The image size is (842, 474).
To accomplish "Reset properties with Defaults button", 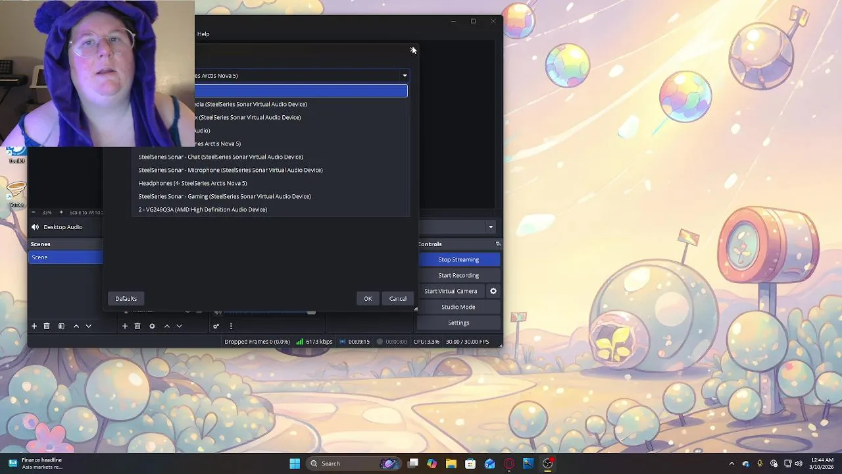I will point(126,299).
